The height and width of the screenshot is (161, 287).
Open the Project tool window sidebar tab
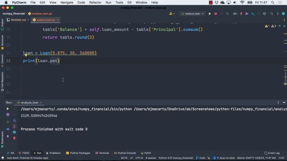[x=2, y=24]
